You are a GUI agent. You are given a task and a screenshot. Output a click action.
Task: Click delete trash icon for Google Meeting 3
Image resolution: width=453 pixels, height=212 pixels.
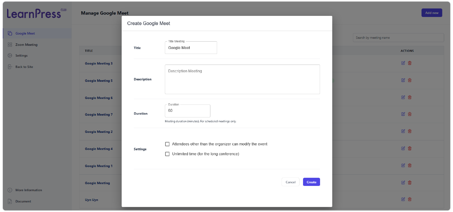(x=410, y=63)
